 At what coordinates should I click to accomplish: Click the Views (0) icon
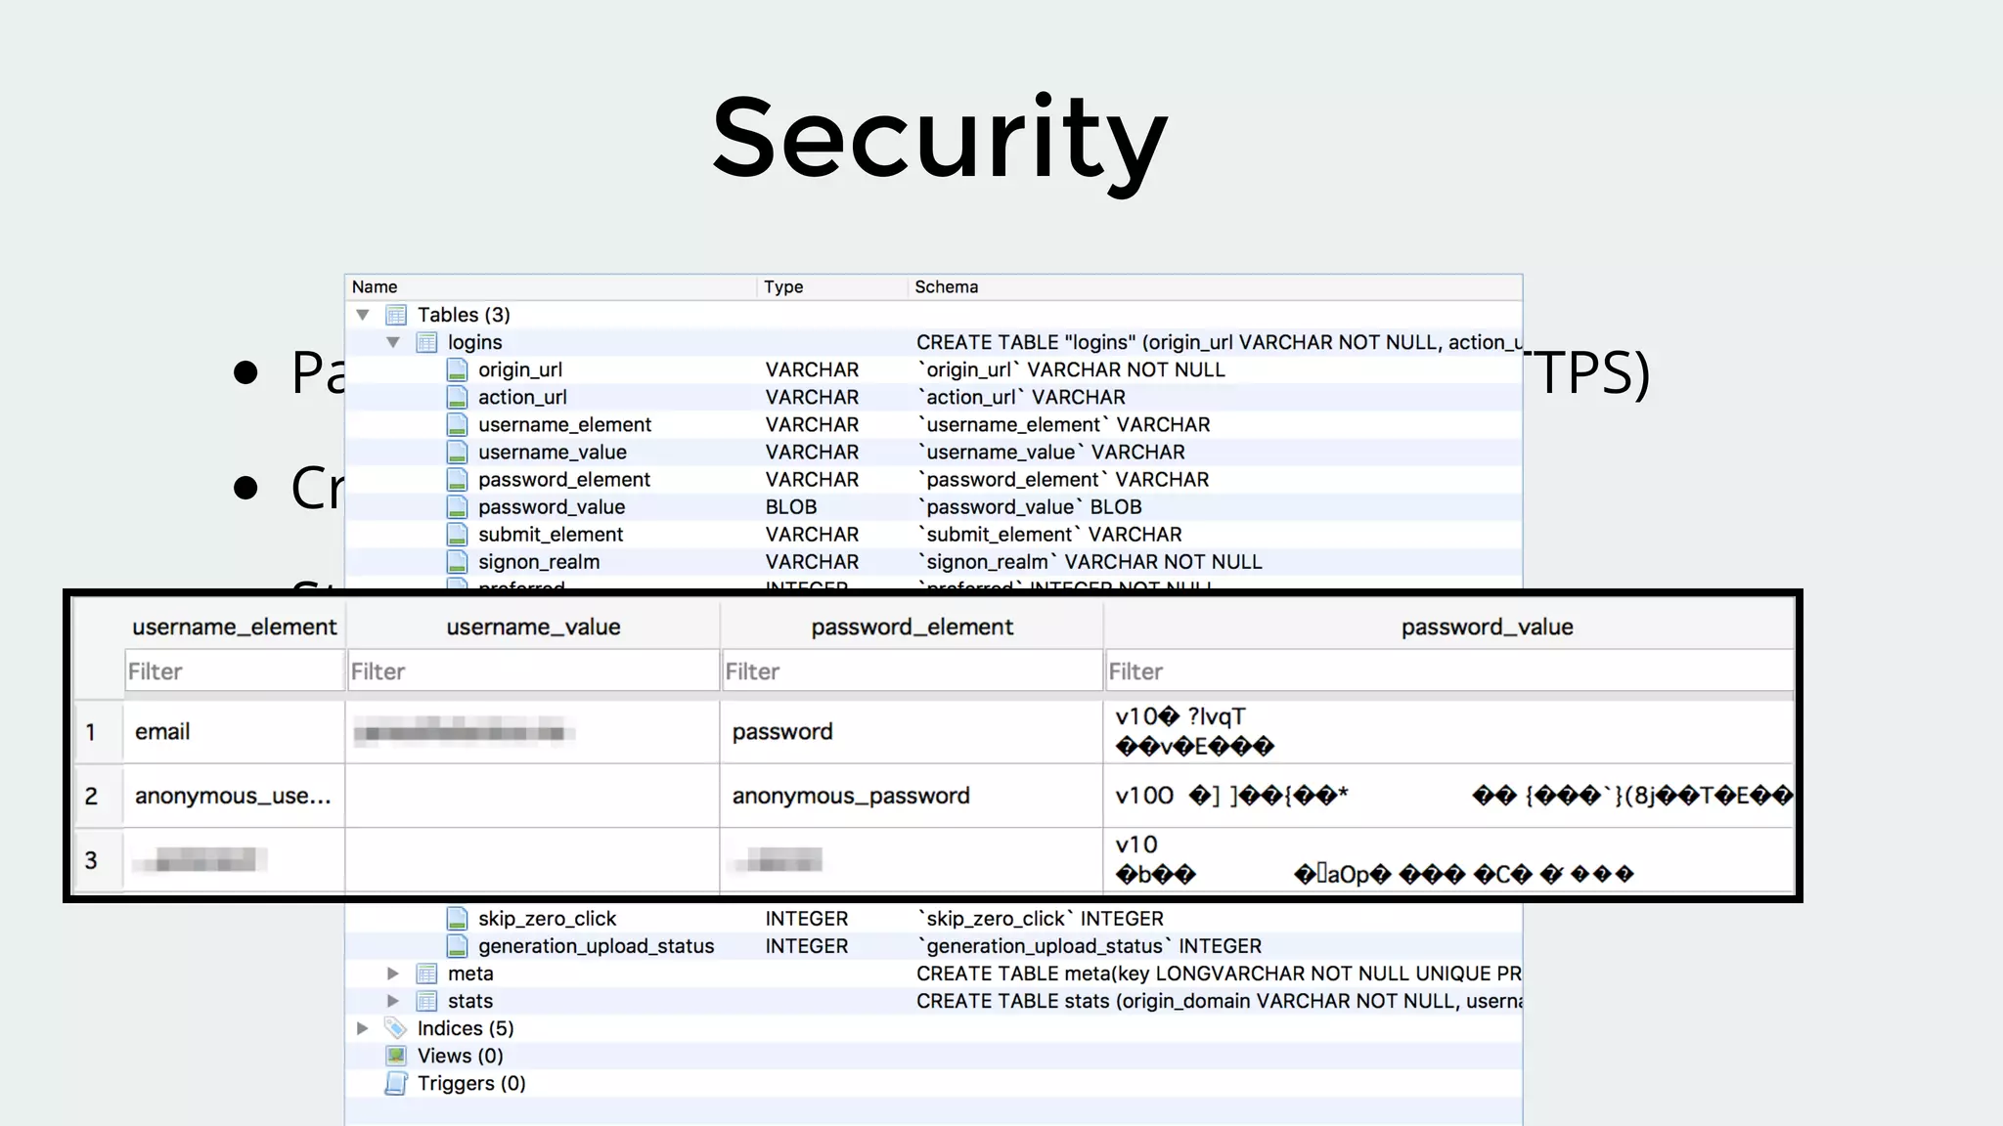(396, 1056)
